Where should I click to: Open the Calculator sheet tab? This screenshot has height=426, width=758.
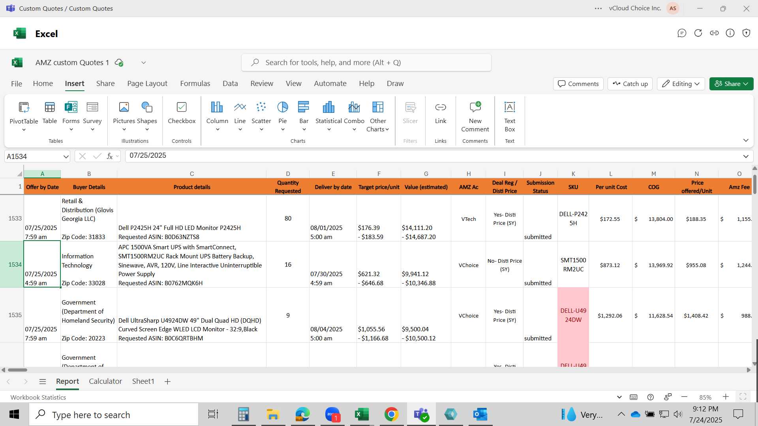click(105, 381)
